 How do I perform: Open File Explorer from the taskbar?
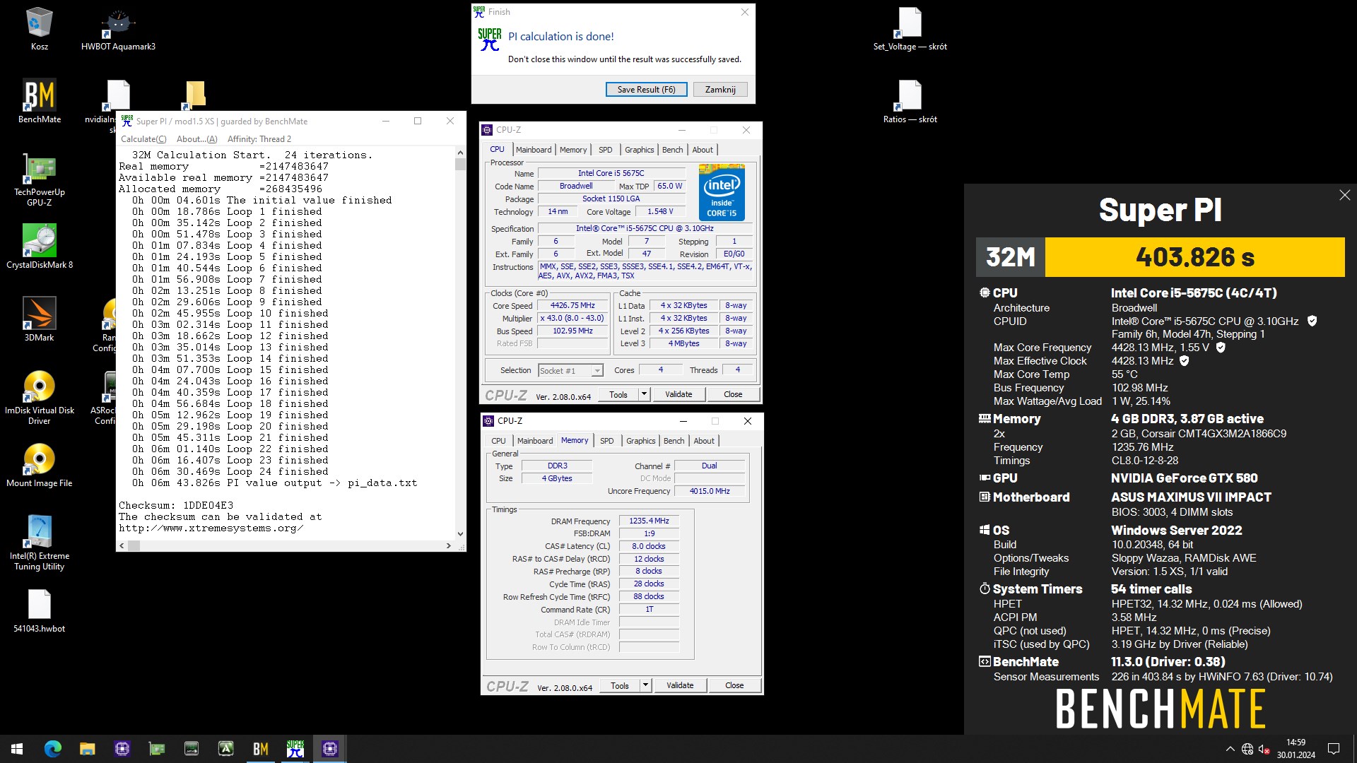[x=88, y=749]
